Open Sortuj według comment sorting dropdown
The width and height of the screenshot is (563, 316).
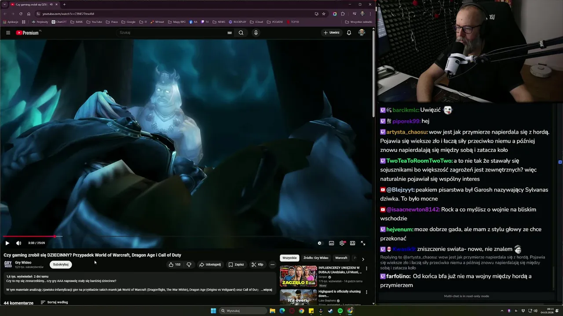[x=55, y=302]
